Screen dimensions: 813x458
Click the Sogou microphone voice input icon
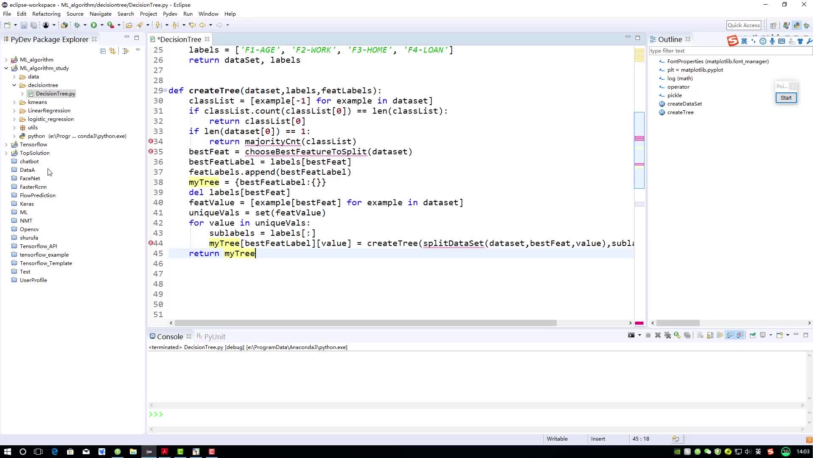coord(772,41)
